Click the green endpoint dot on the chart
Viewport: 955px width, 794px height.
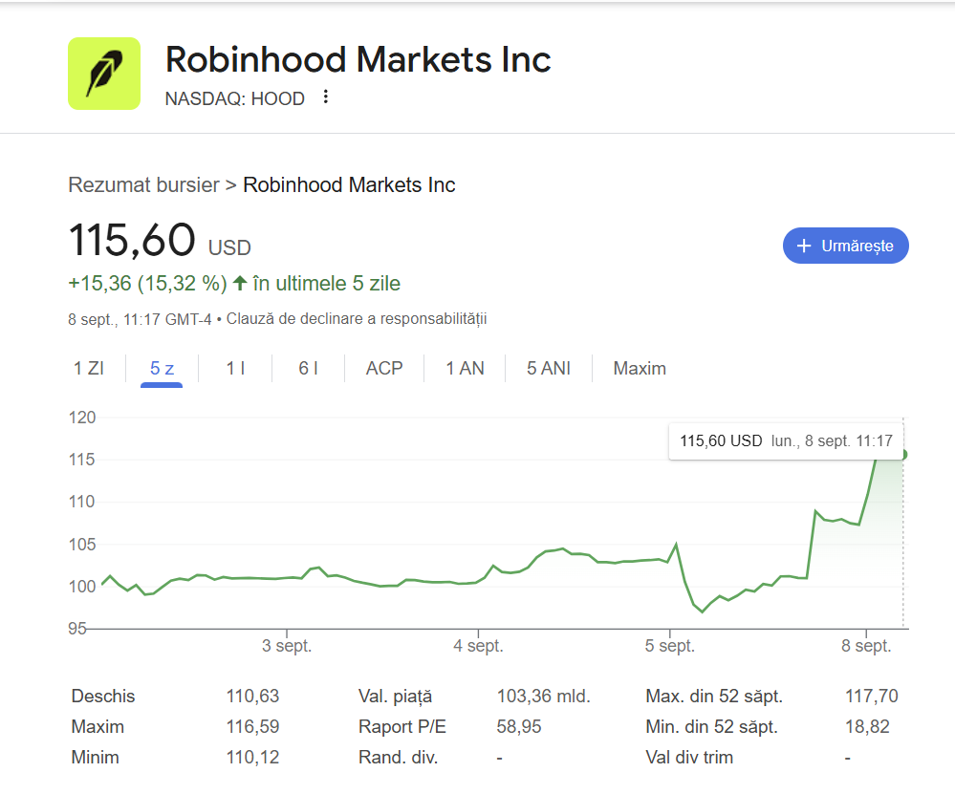(x=903, y=454)
